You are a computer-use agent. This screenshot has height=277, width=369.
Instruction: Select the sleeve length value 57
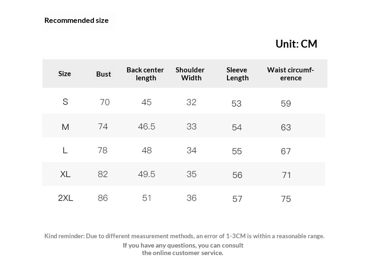tap(237, 199)
